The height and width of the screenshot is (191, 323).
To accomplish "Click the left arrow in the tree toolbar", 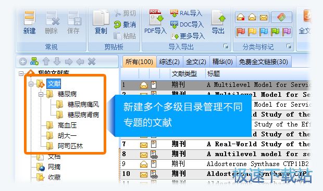I will 80,61.
